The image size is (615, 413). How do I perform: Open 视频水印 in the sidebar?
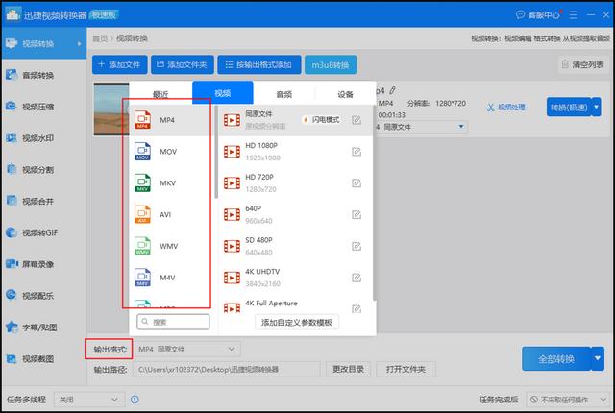[x=43, y=138]
